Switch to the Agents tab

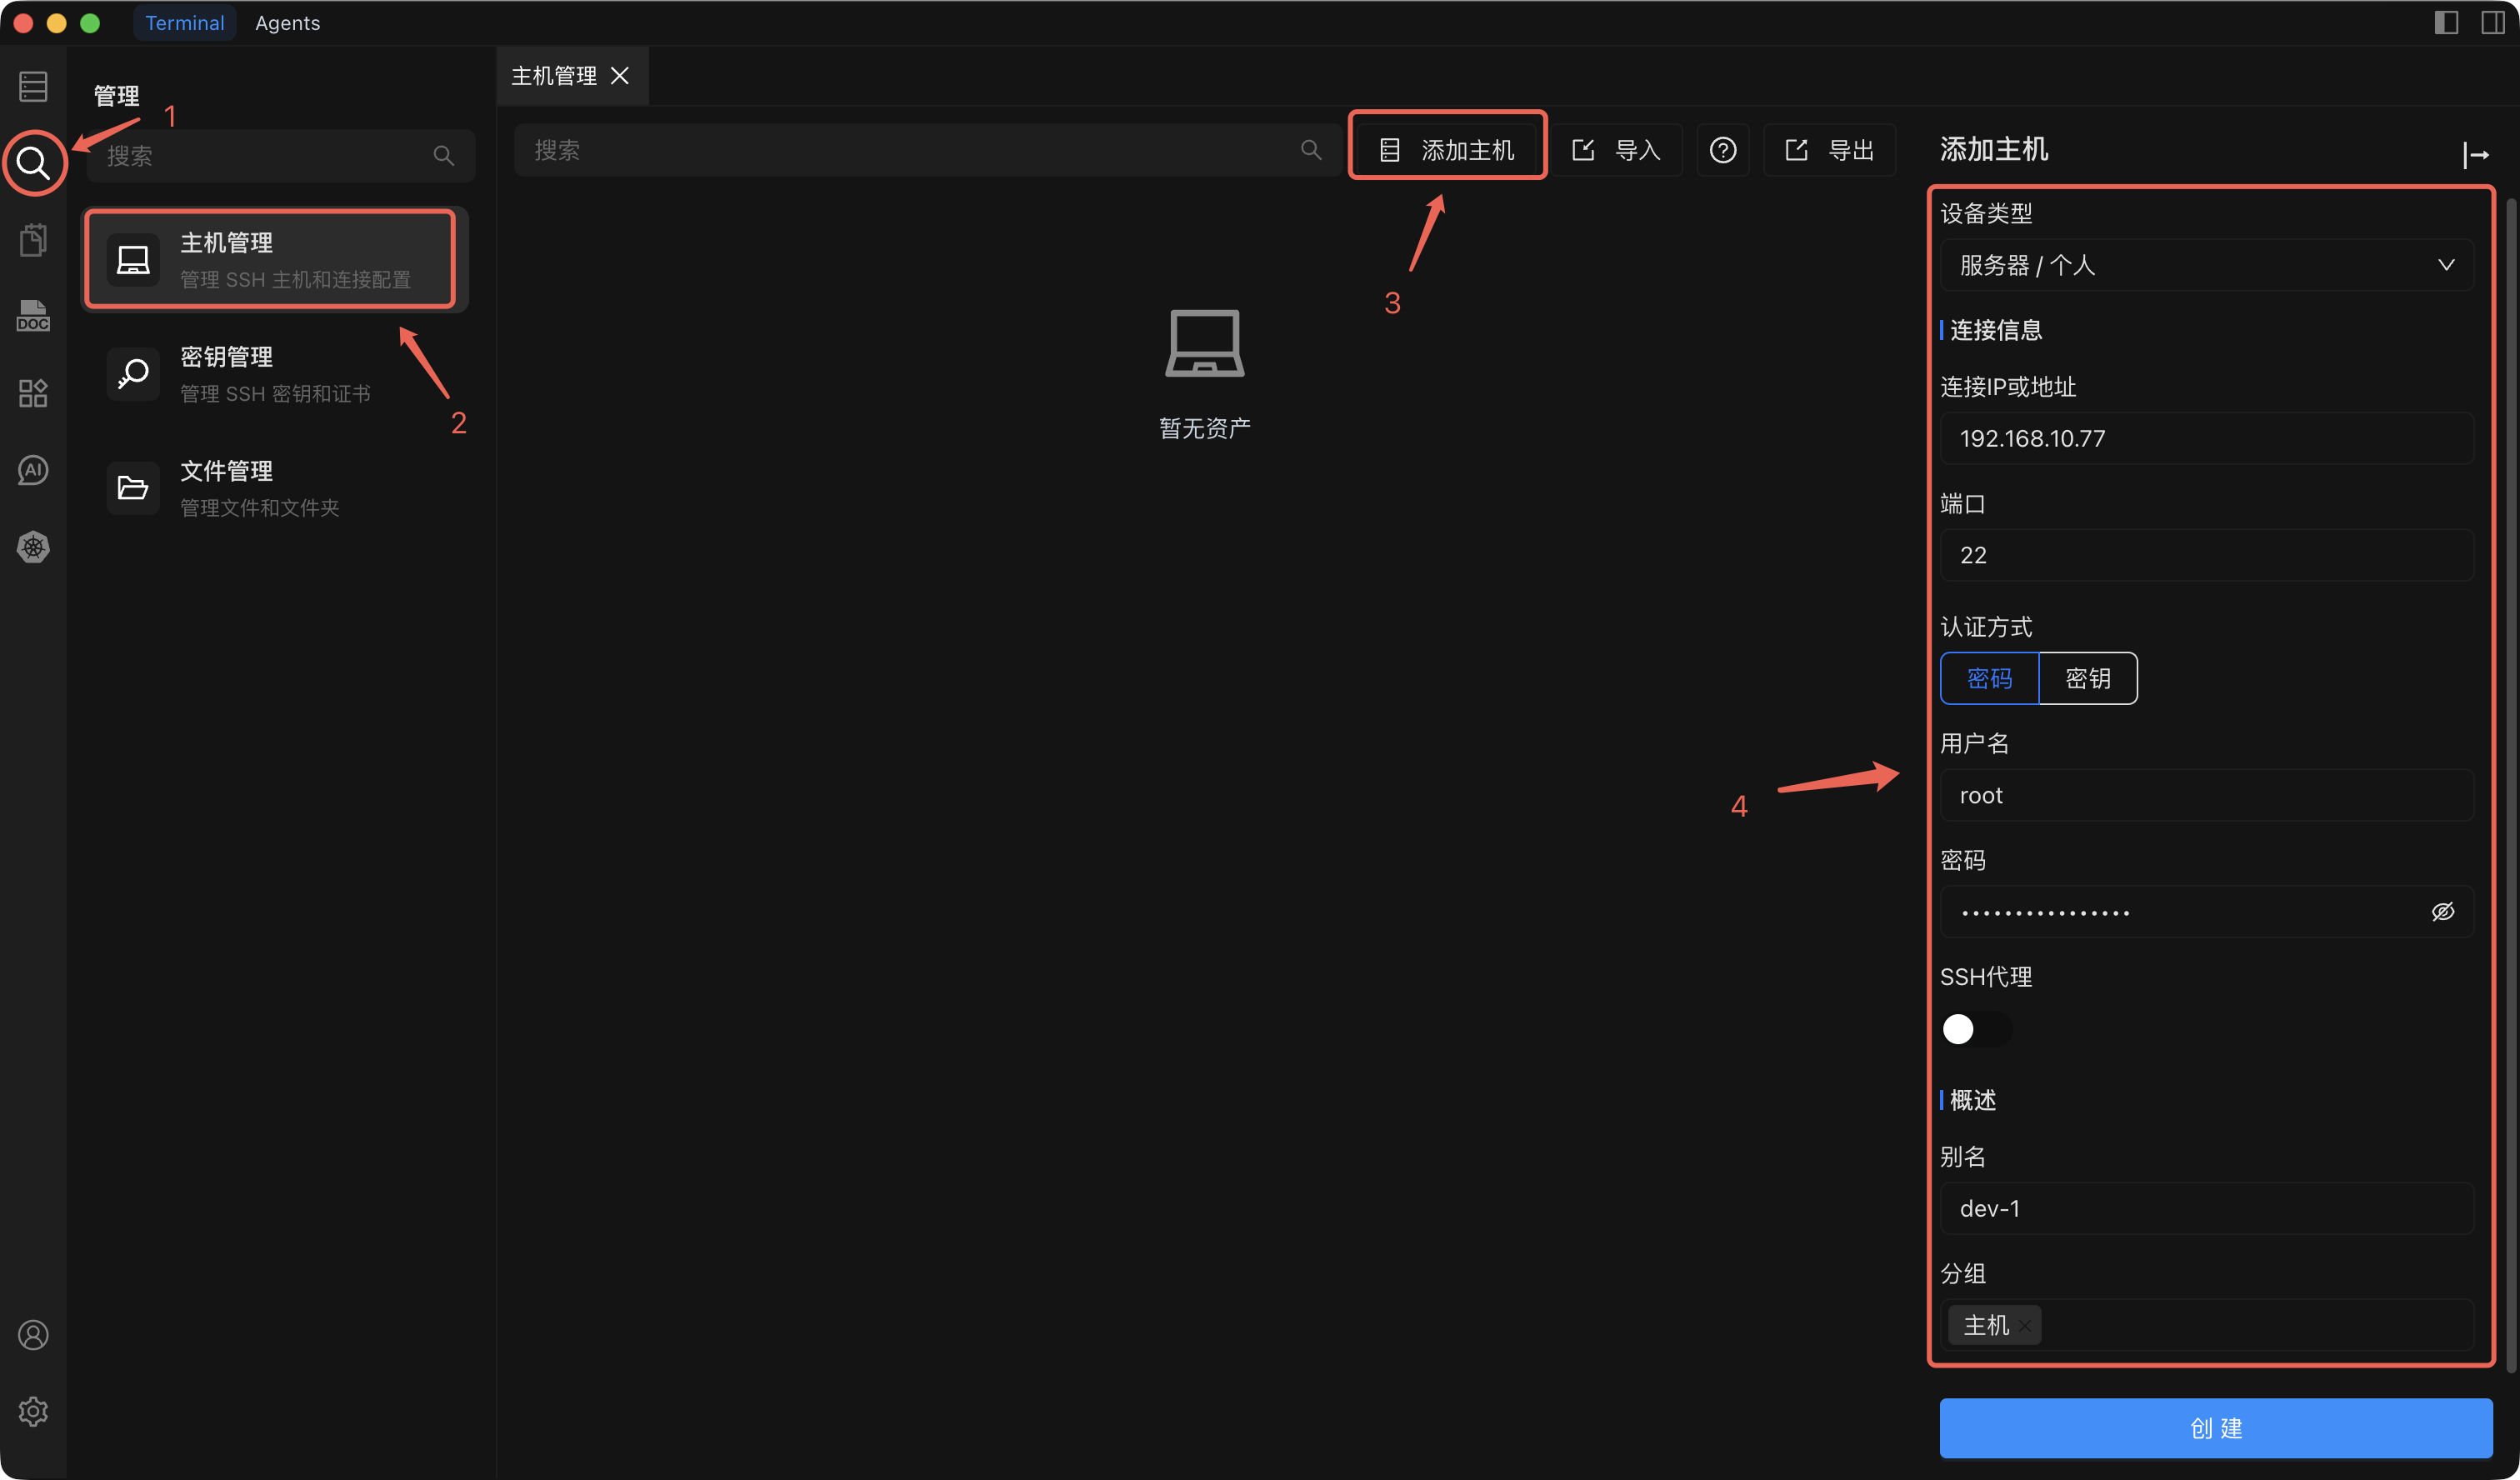tap(287, 23)
